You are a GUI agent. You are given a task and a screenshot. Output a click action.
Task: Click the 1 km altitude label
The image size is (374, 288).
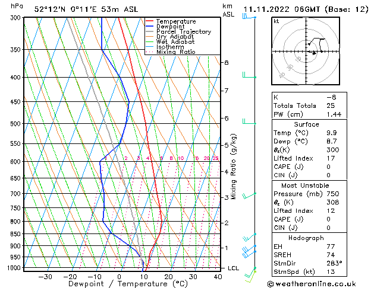click(226, 248)
